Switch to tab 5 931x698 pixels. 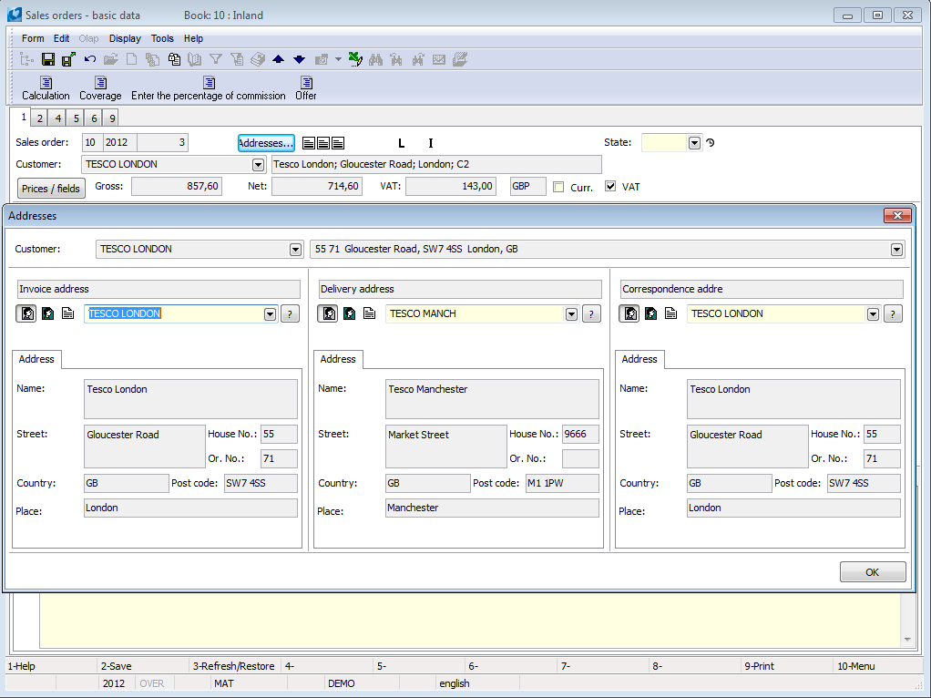point(76,118)
